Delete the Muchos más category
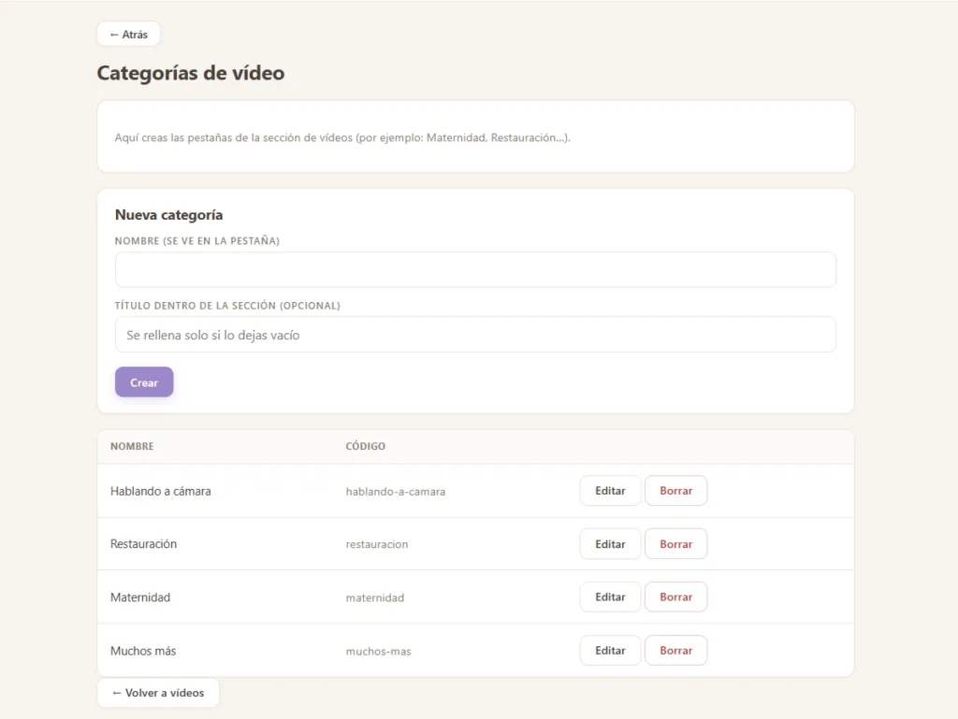The image size is (958, 719). click(675, 651)
